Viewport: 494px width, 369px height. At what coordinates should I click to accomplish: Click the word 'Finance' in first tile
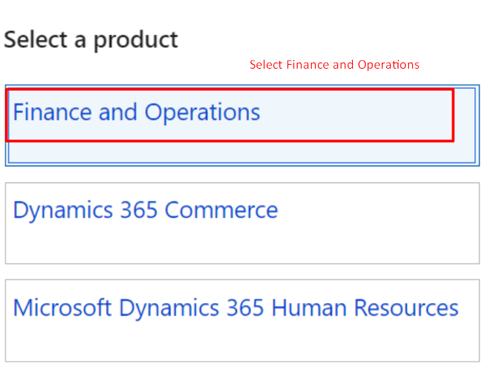click(x=53, y=112)
